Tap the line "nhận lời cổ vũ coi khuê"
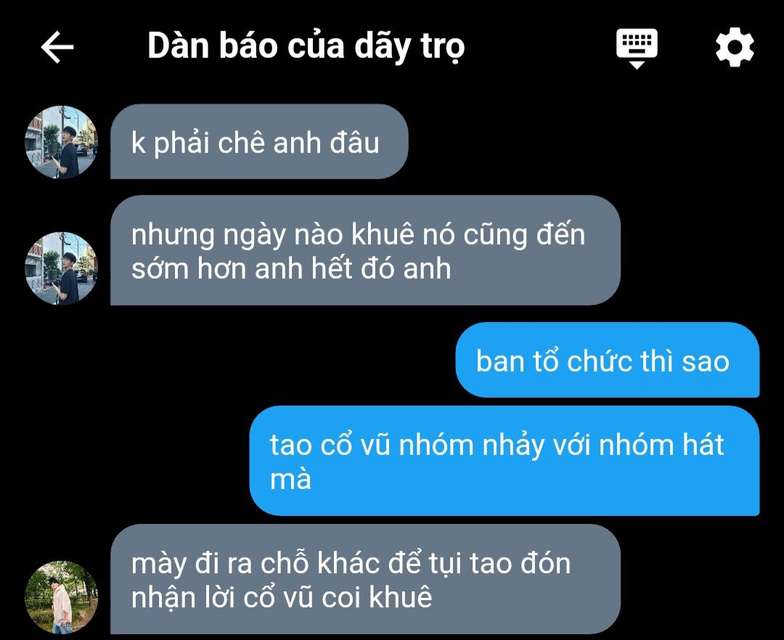The height and width of the screenshot is (640, 784). pos(282,597)
